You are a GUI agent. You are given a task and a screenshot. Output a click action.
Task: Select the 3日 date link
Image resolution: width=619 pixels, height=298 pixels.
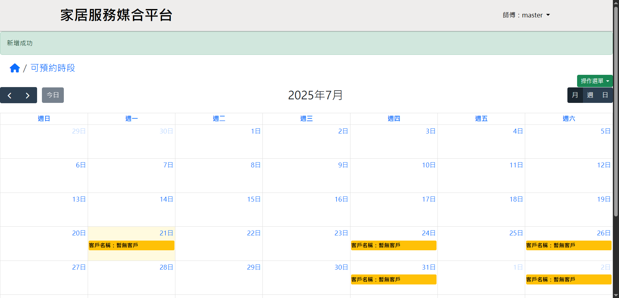(x=431, y=131)
